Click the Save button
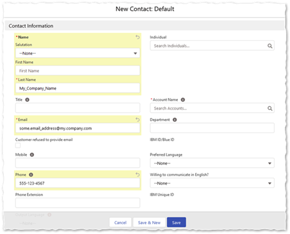Viewport: 290px width, 234px height. click(176, 222)
